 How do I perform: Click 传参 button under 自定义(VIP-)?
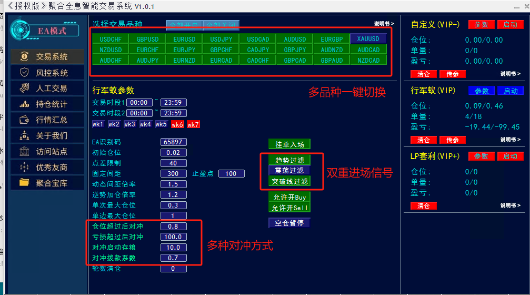click(452, 74)
